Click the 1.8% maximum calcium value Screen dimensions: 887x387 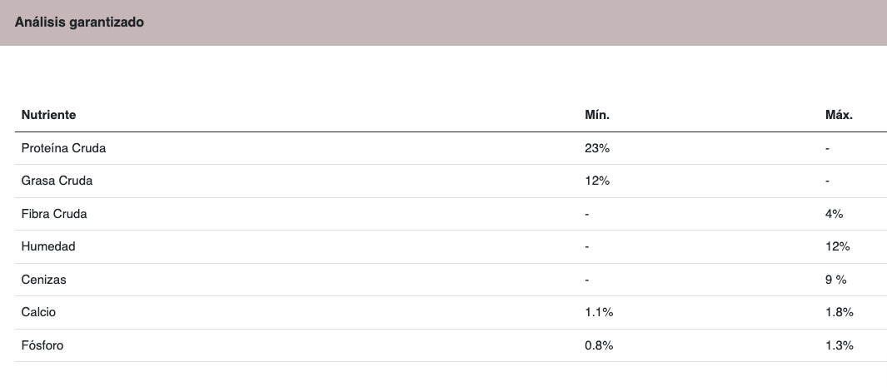[x=839, y=312]
